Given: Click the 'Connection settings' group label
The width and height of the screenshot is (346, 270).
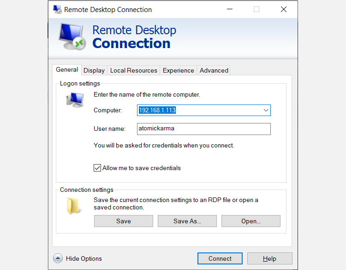Looking at the screenshot, I should [x=87, y=190].
